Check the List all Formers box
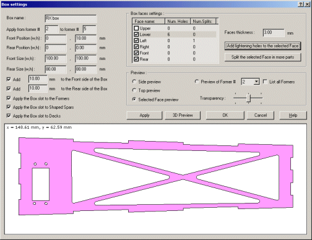This screenshot has height=240, width=312. coord(265,82)
